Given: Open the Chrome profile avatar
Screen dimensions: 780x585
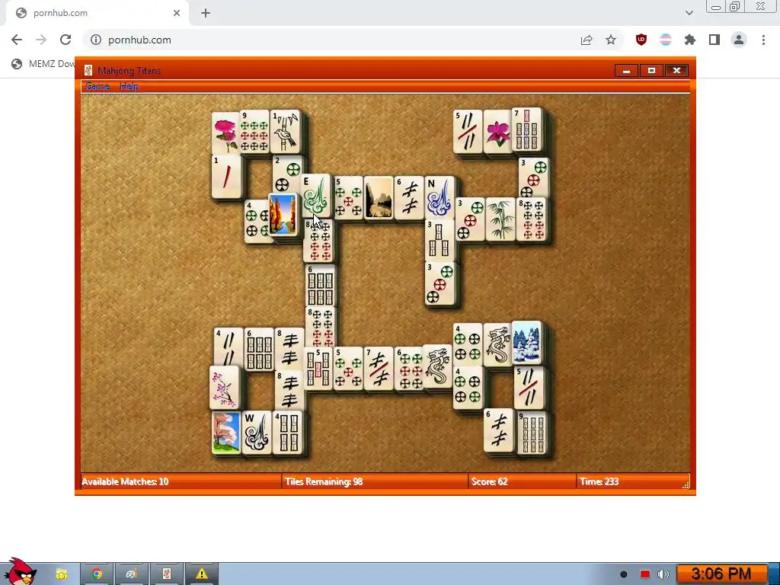Looking at the screenshot, I should 739,40.
